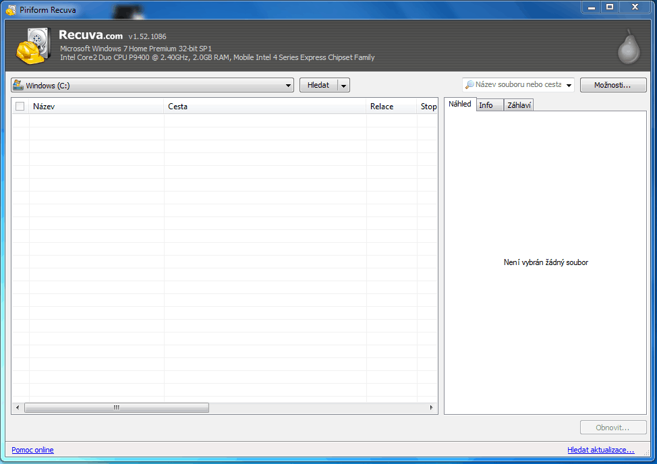Click the Obnovit recover button

click(613, 428)
